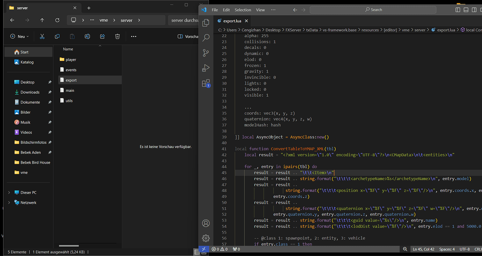Open the VS Code Explorer view

click(x=206, y=23)
